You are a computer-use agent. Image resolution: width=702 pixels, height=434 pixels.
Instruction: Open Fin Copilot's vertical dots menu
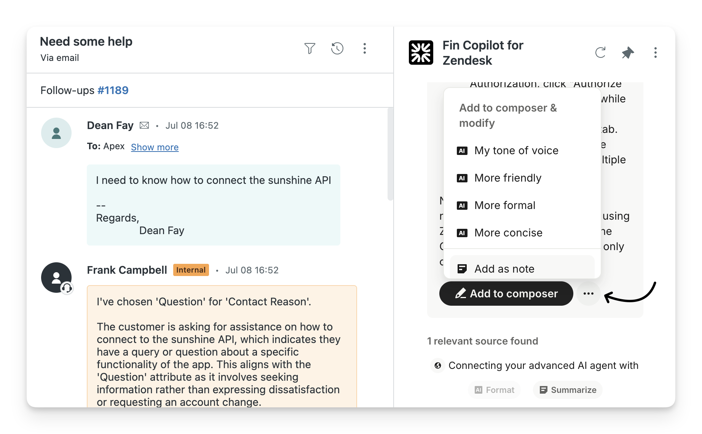pos(655,53)
